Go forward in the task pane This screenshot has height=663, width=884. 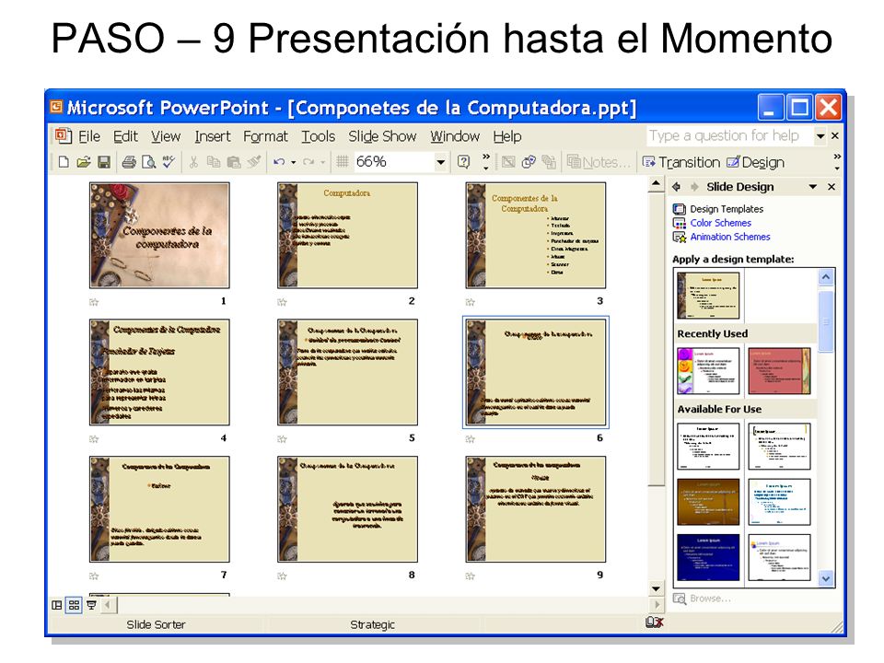coord(694,187)
